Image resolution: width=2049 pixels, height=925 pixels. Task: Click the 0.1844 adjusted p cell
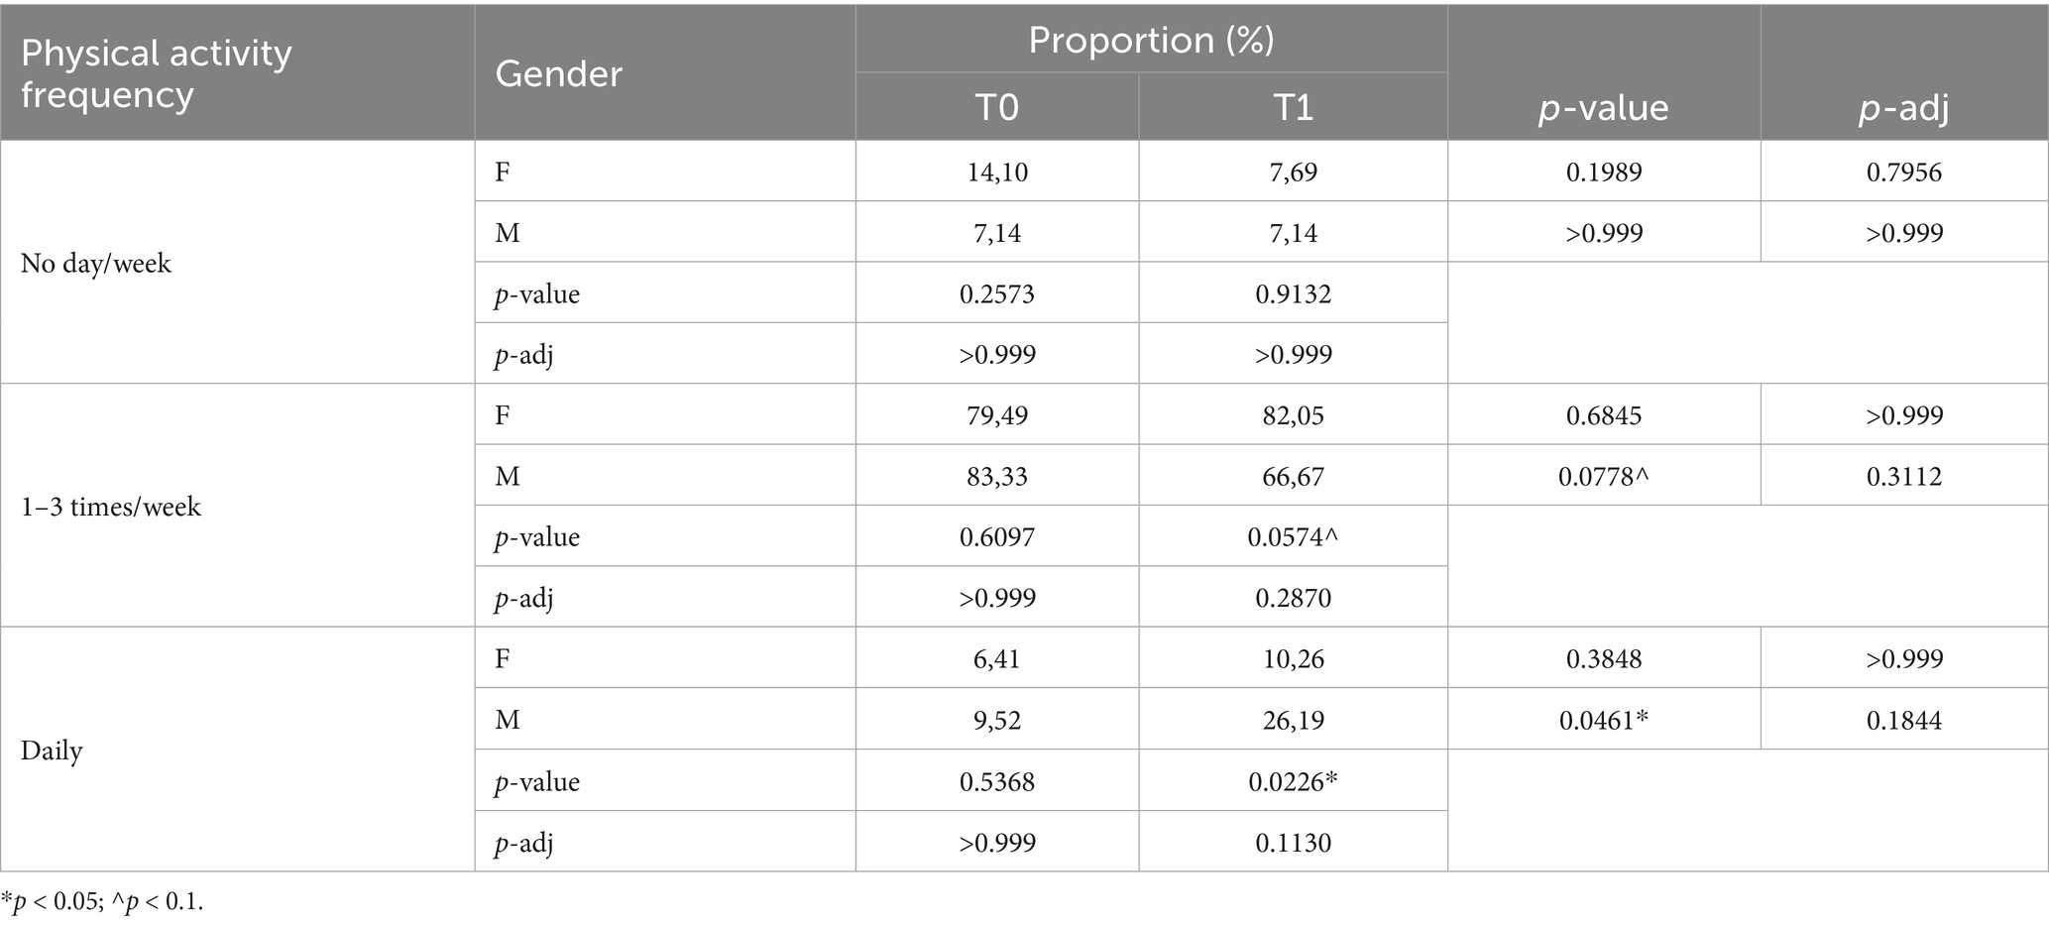(x=1903, y=720)
